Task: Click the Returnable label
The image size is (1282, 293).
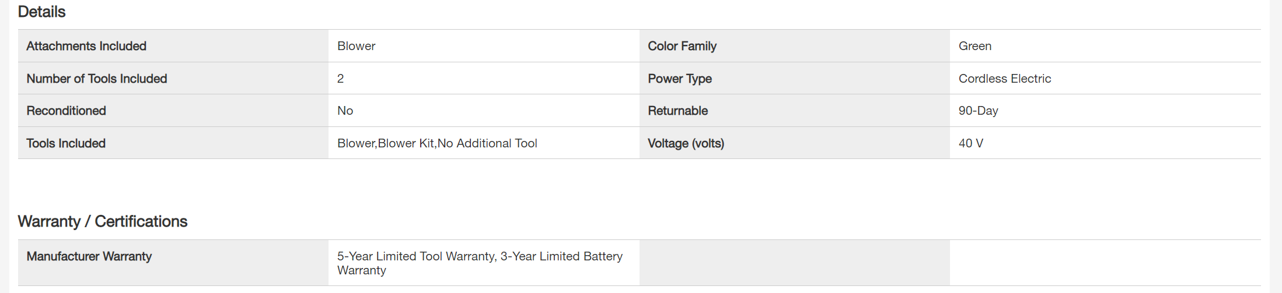Action: pyautogui.click(x=677, y=111)
